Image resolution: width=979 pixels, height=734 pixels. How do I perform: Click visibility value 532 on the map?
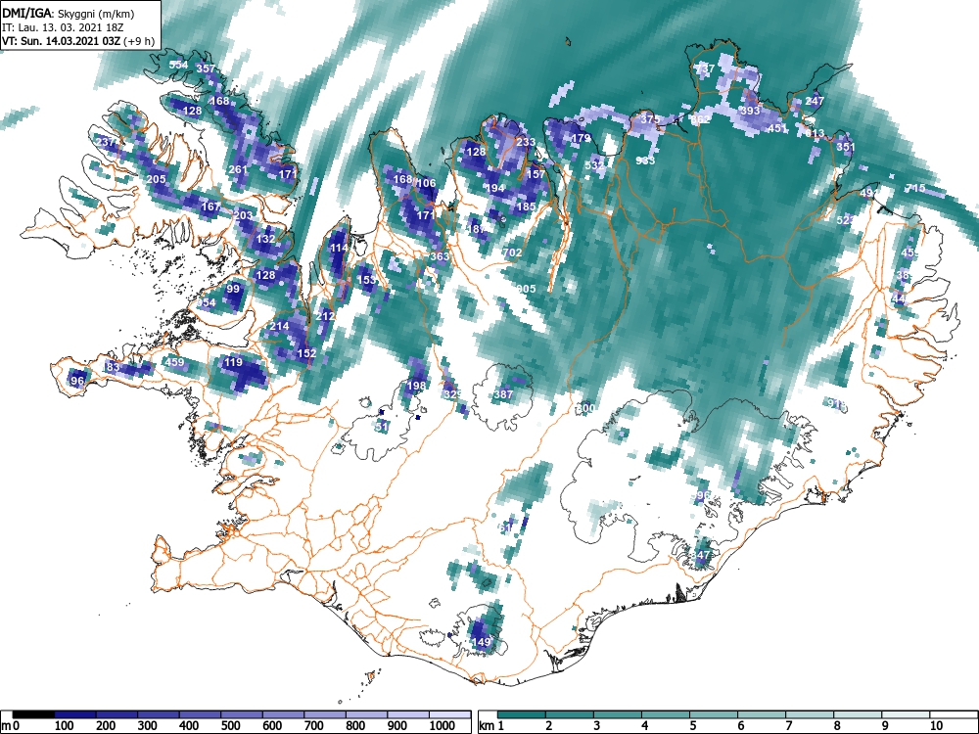(x=594, y=165)
